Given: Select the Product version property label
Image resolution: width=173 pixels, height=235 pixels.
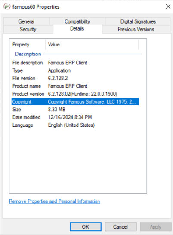Looking at the screenshot, I should click(28, 94).
